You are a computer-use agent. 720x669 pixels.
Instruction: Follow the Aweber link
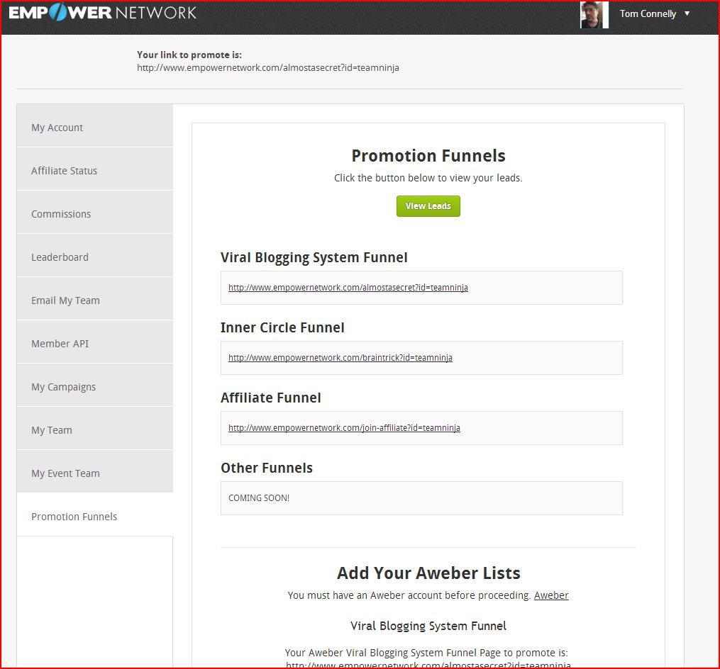point(551,595)
